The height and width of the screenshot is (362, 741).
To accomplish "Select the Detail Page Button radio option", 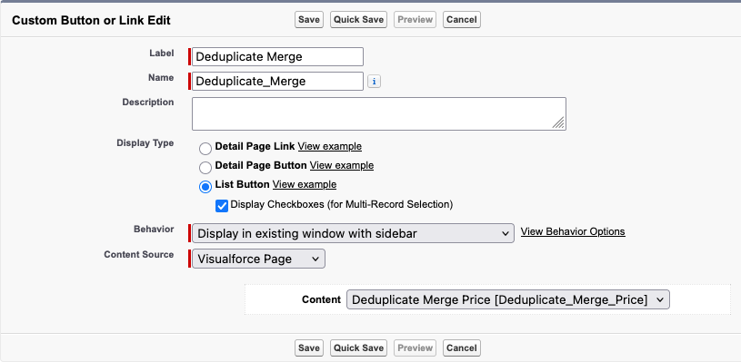I will coord(205,168).
